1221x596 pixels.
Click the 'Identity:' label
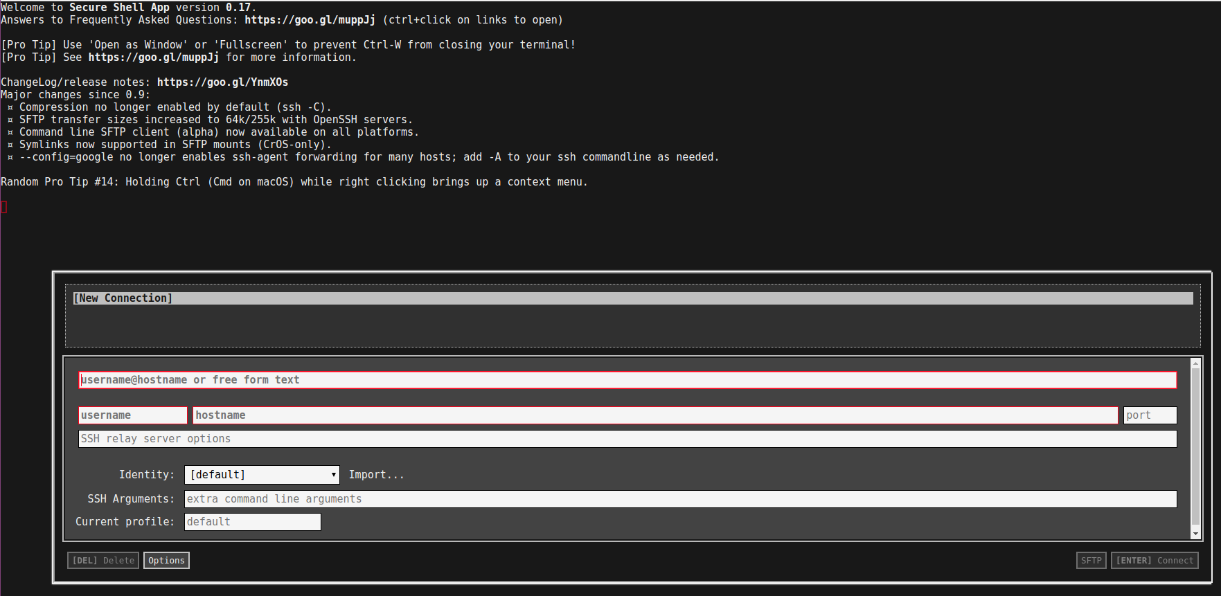click(x=147, y=475)
